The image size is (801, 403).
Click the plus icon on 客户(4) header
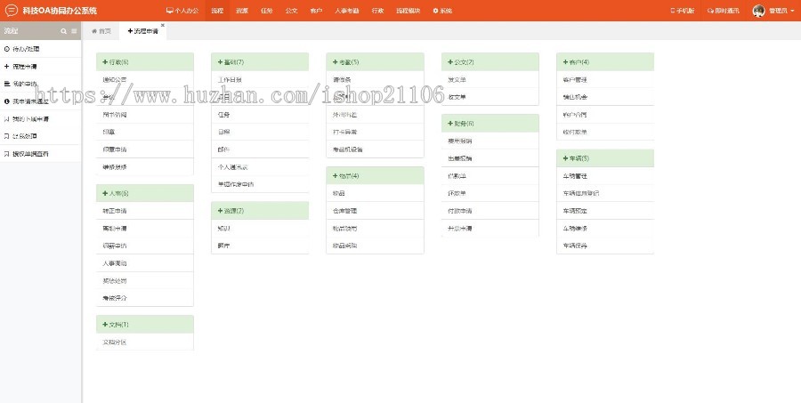(x=565, y=61)
